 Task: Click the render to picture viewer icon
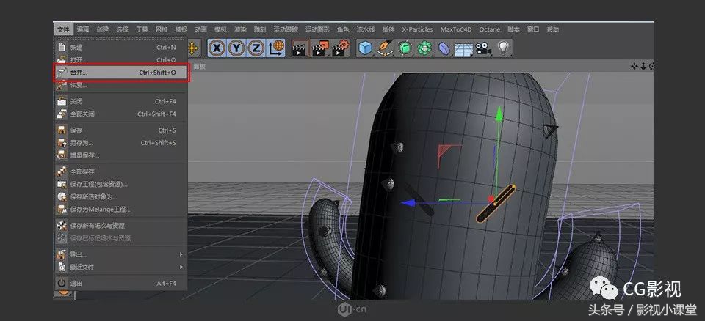point(320,48)
